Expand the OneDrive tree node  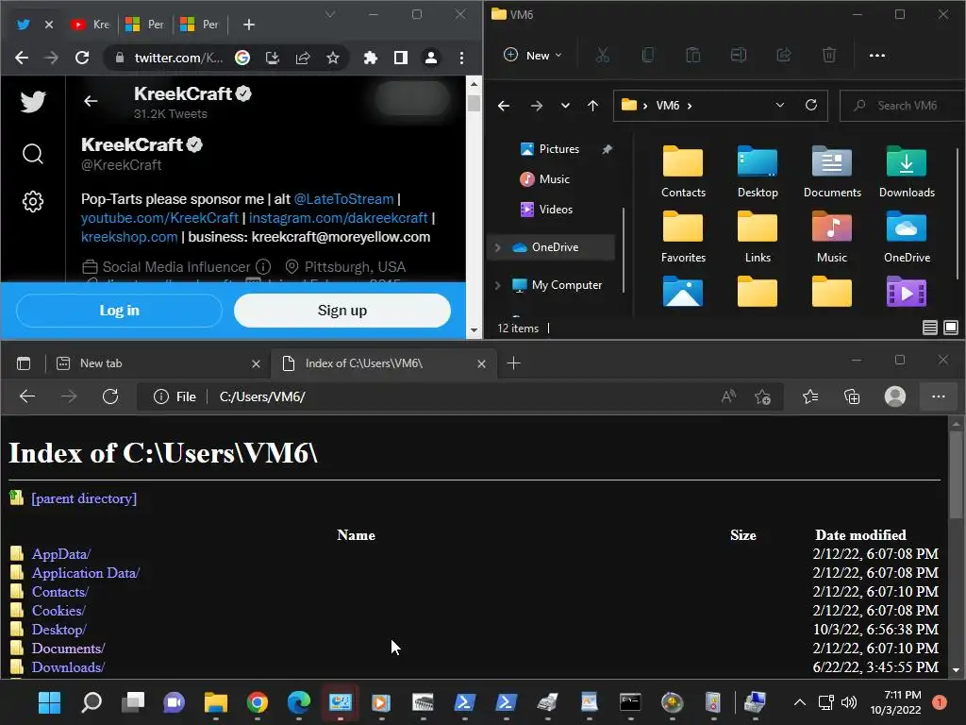point(498,247)
